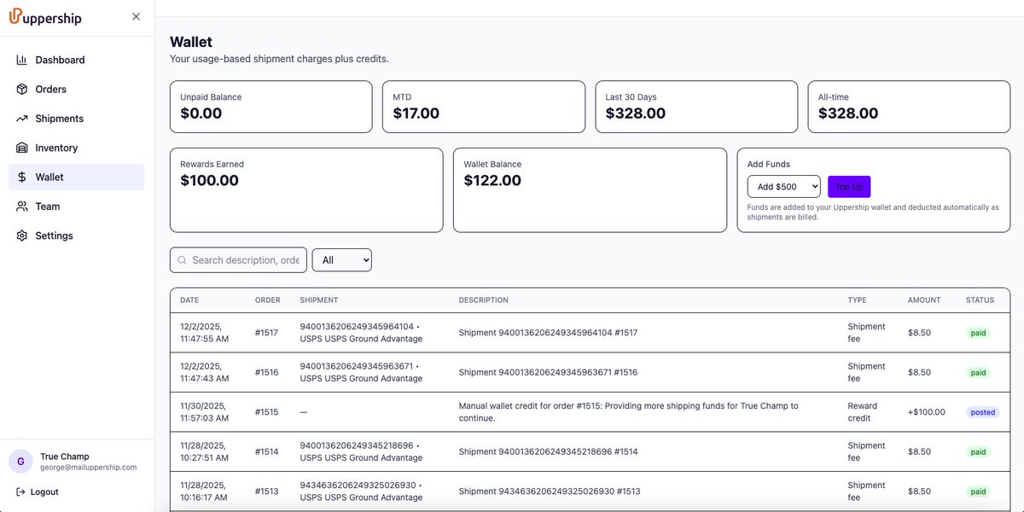Click the SHIPMENT column header
Screen dimensions: 1024x512
coord(319,300)
